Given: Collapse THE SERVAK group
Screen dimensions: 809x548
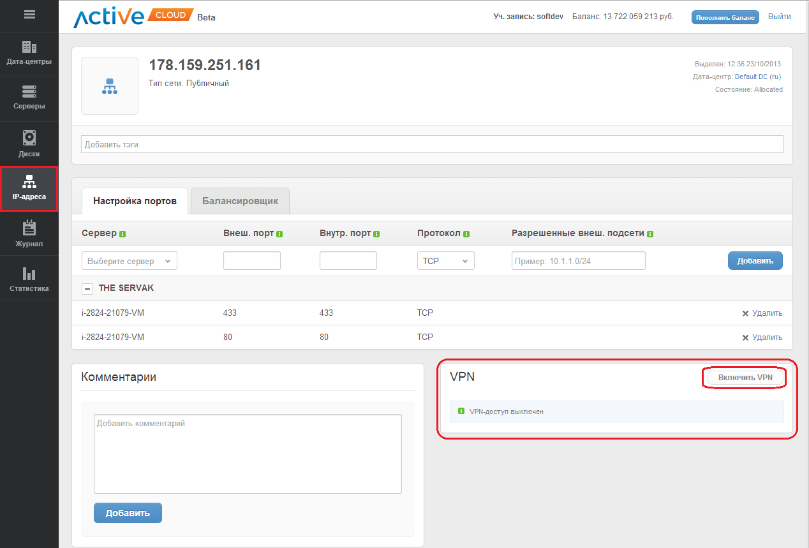Looking at the screenshot, I should point(88,288).
